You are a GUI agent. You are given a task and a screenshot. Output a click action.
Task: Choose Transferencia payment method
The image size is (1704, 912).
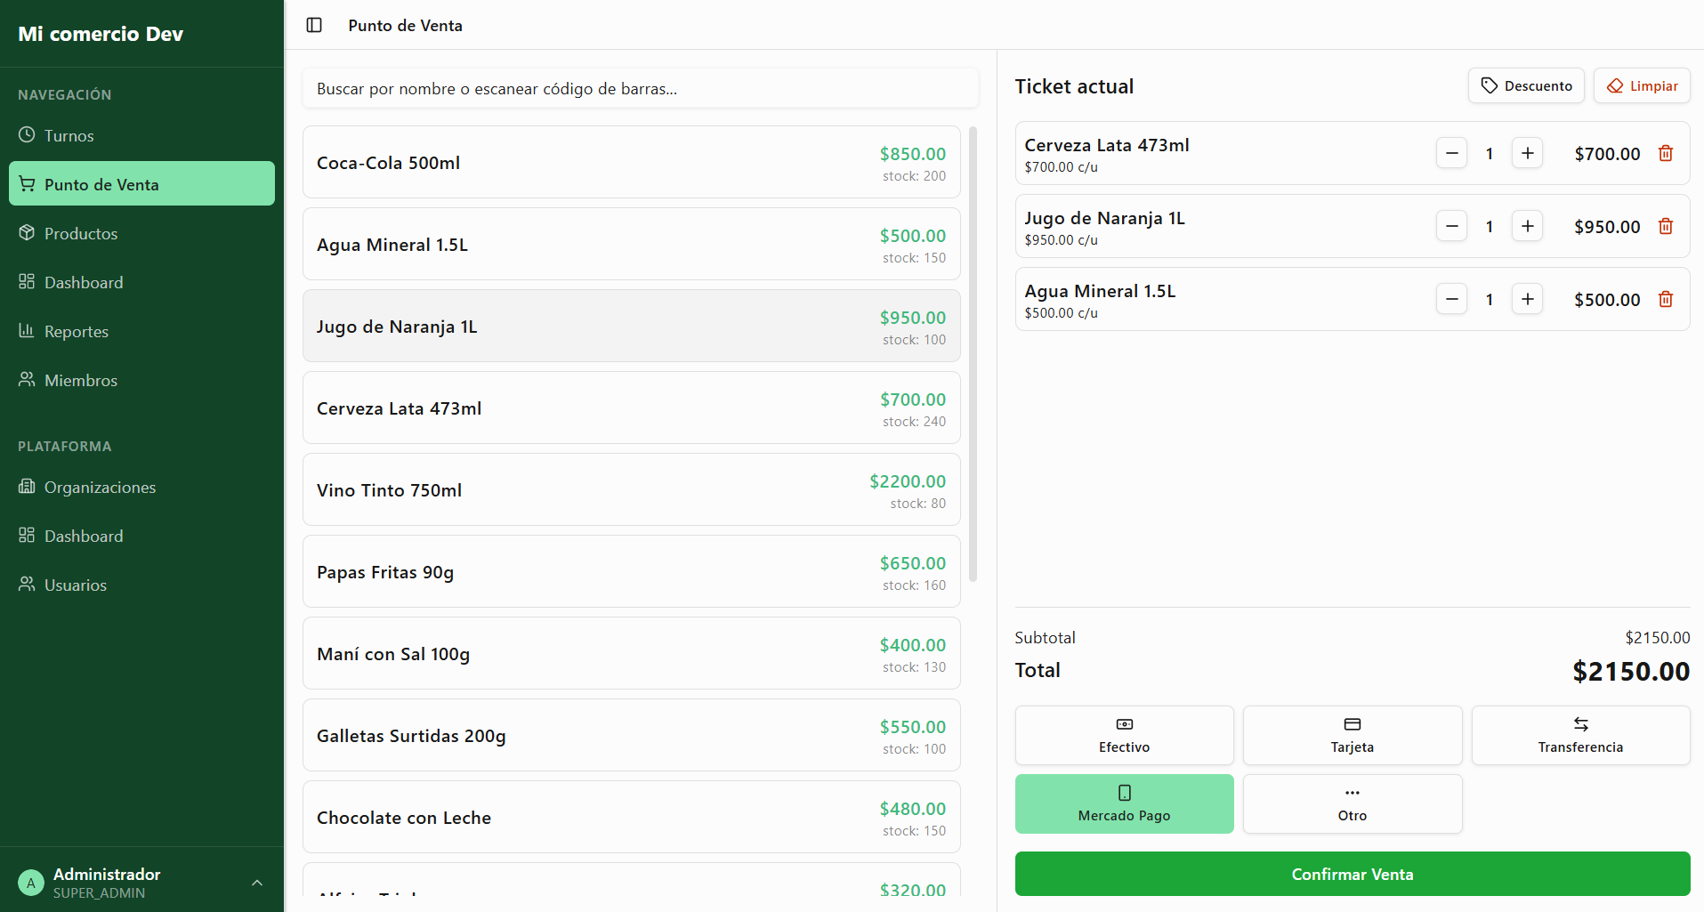point(1580,735)
